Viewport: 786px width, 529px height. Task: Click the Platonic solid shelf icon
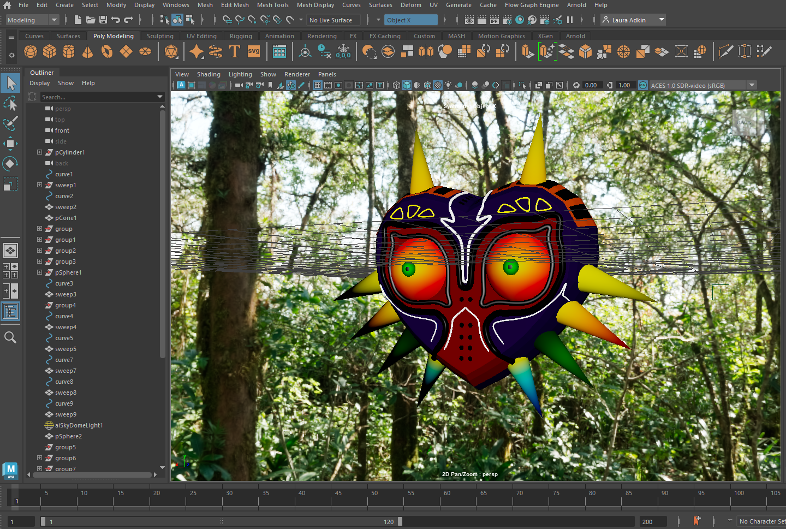click(171, 52)
